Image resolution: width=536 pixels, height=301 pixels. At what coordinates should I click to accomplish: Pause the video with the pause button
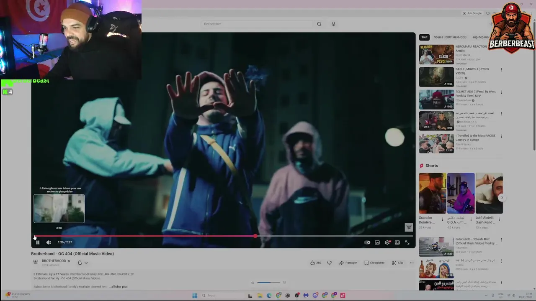tap(38, 242)
